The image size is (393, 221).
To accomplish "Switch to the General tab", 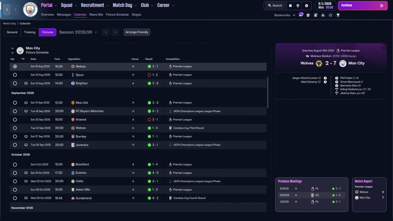I will click(x=12, y=32).
